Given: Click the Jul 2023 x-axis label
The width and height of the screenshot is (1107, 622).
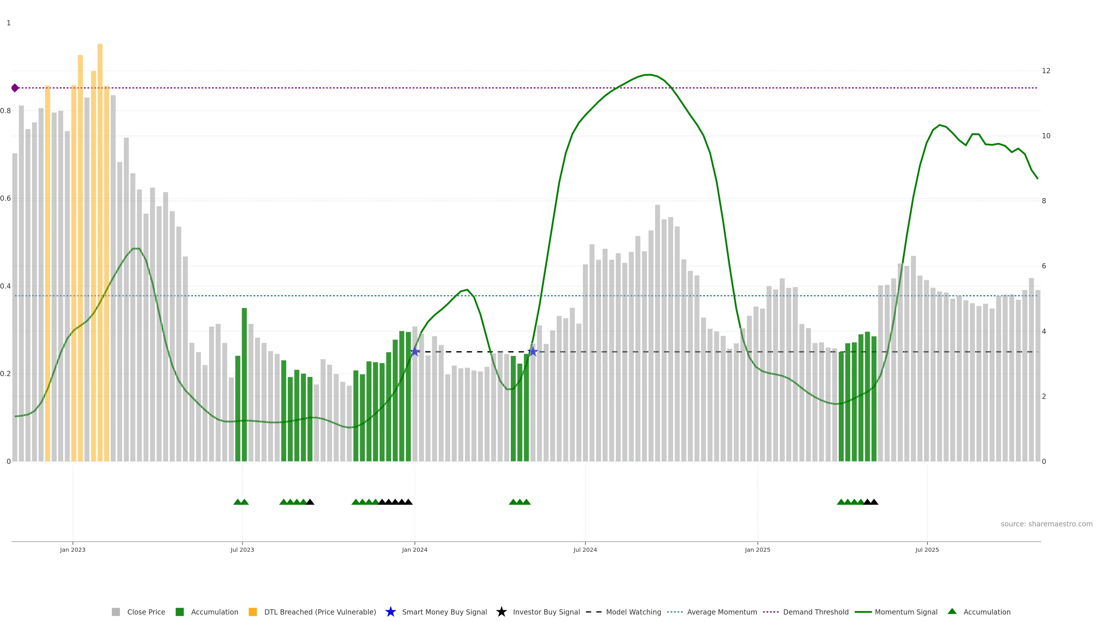Looking at the screenshot, I should (242, 549).
